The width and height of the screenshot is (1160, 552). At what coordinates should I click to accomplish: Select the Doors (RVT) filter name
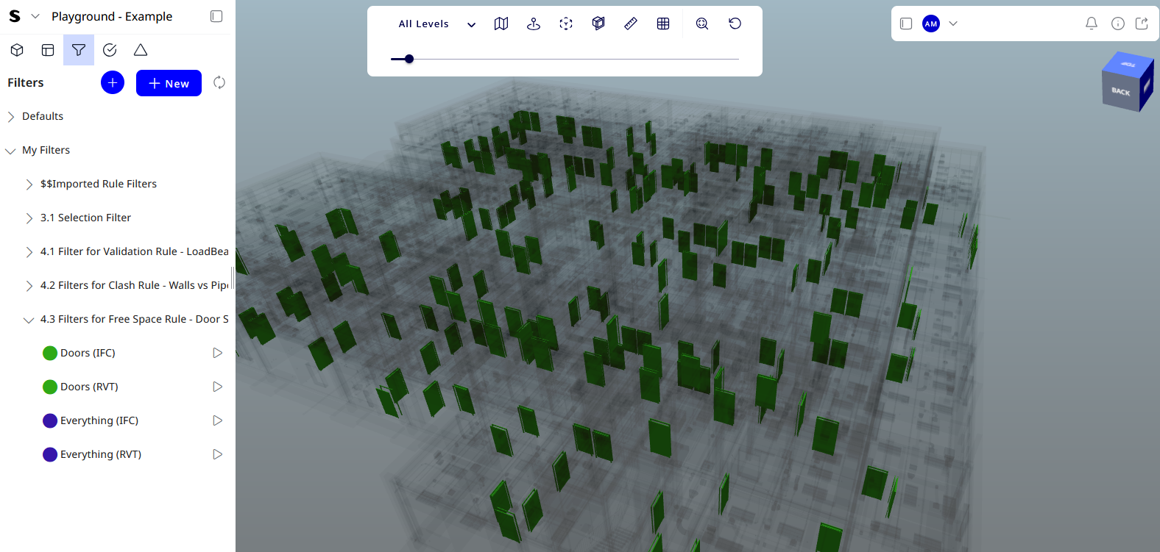(x=89, y=387)
